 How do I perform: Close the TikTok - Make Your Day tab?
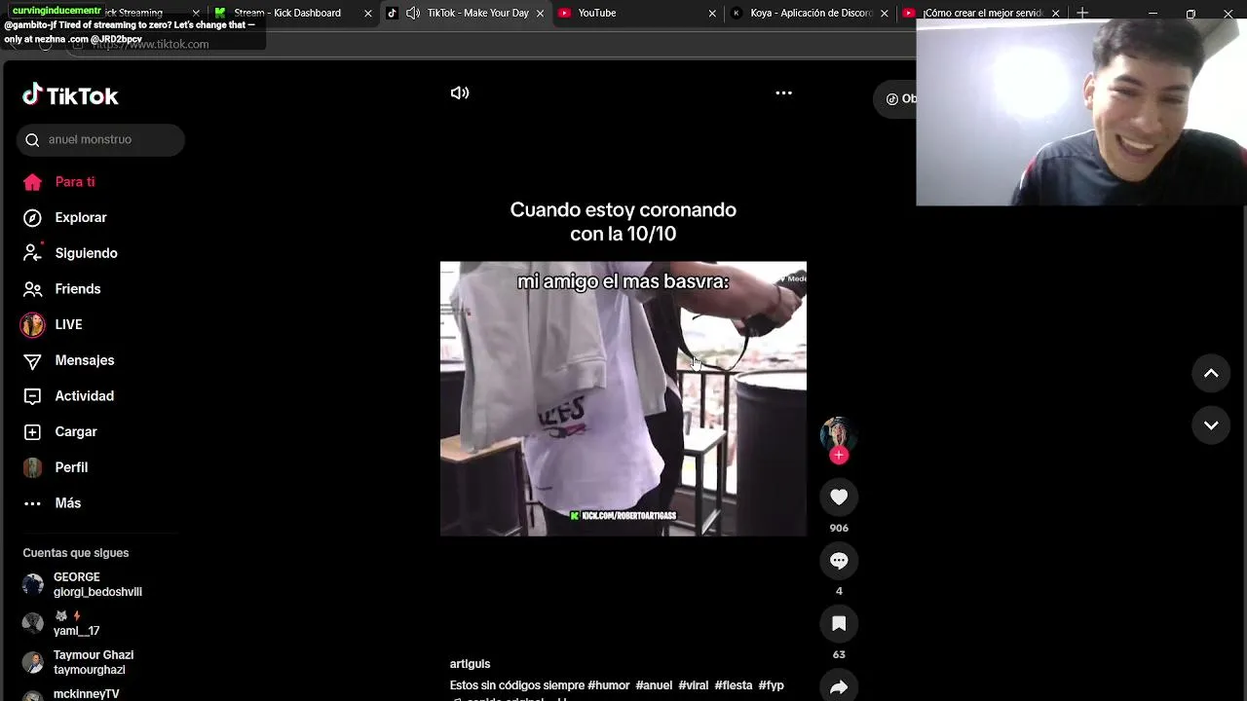(540, 14)
